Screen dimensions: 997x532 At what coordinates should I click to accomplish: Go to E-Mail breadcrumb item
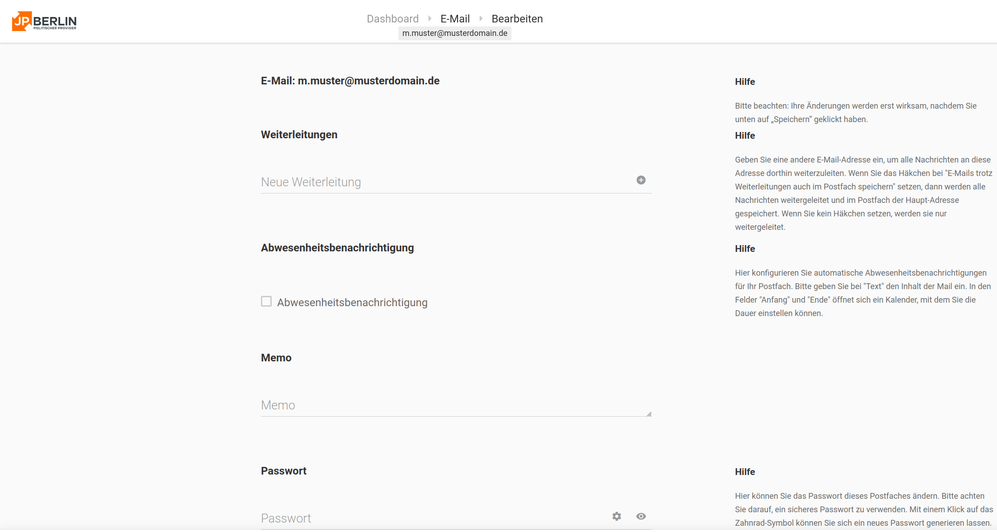click(455, 19)
